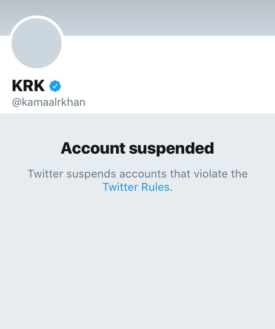Select the KRK display name

pos(28,86)
